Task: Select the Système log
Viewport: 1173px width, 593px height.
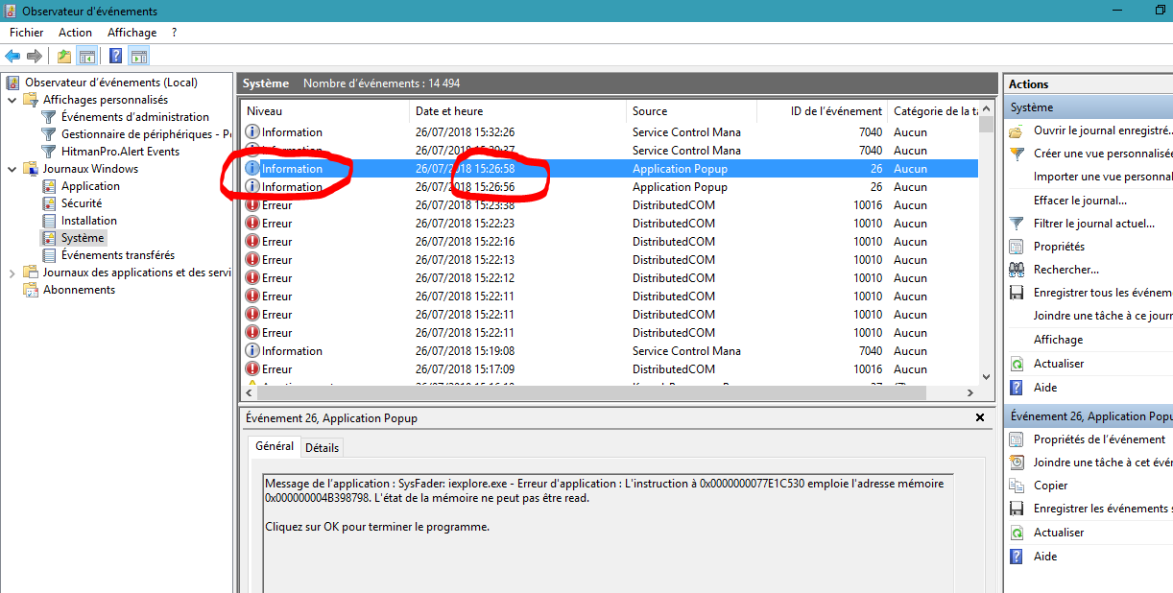Action: (83, 238)
